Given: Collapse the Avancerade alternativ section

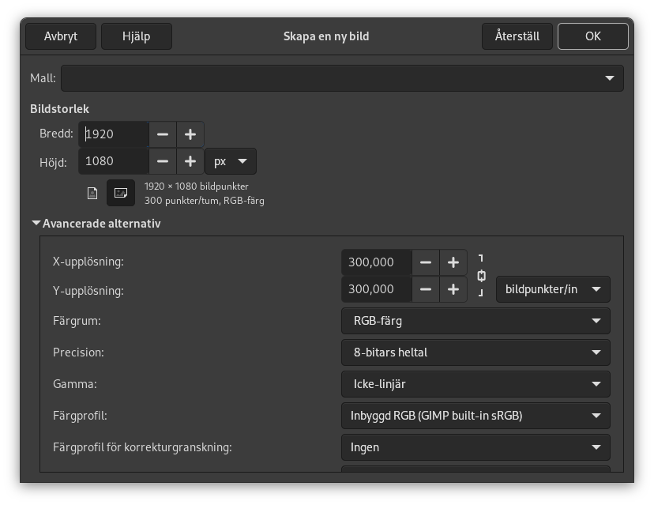Looking at the screenshot, I should point(36,223).
